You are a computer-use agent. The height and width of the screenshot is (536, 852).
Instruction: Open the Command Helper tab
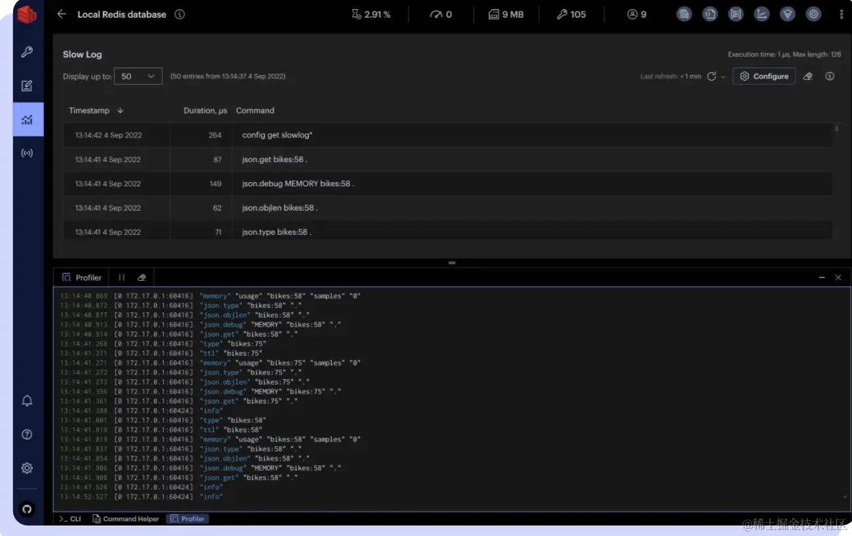126,519
